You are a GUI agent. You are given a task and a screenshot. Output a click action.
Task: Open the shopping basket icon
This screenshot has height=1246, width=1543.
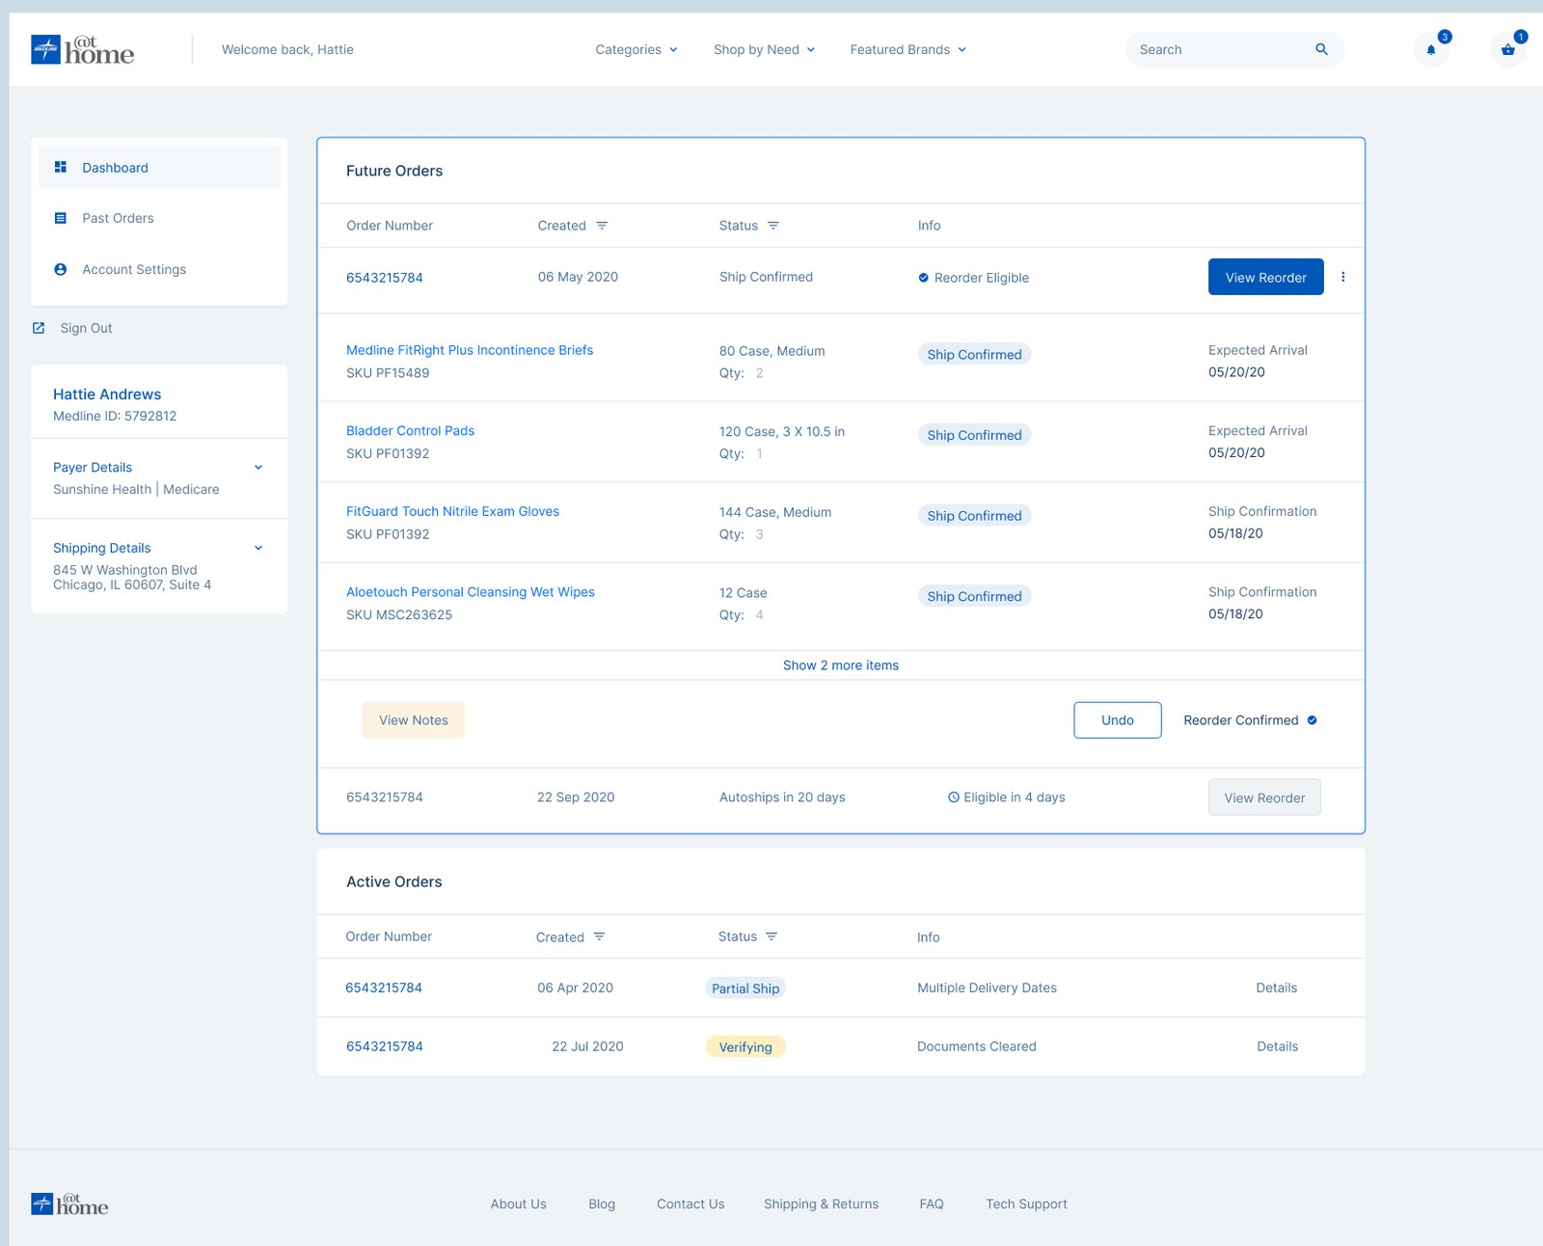tap(1508, 50)
